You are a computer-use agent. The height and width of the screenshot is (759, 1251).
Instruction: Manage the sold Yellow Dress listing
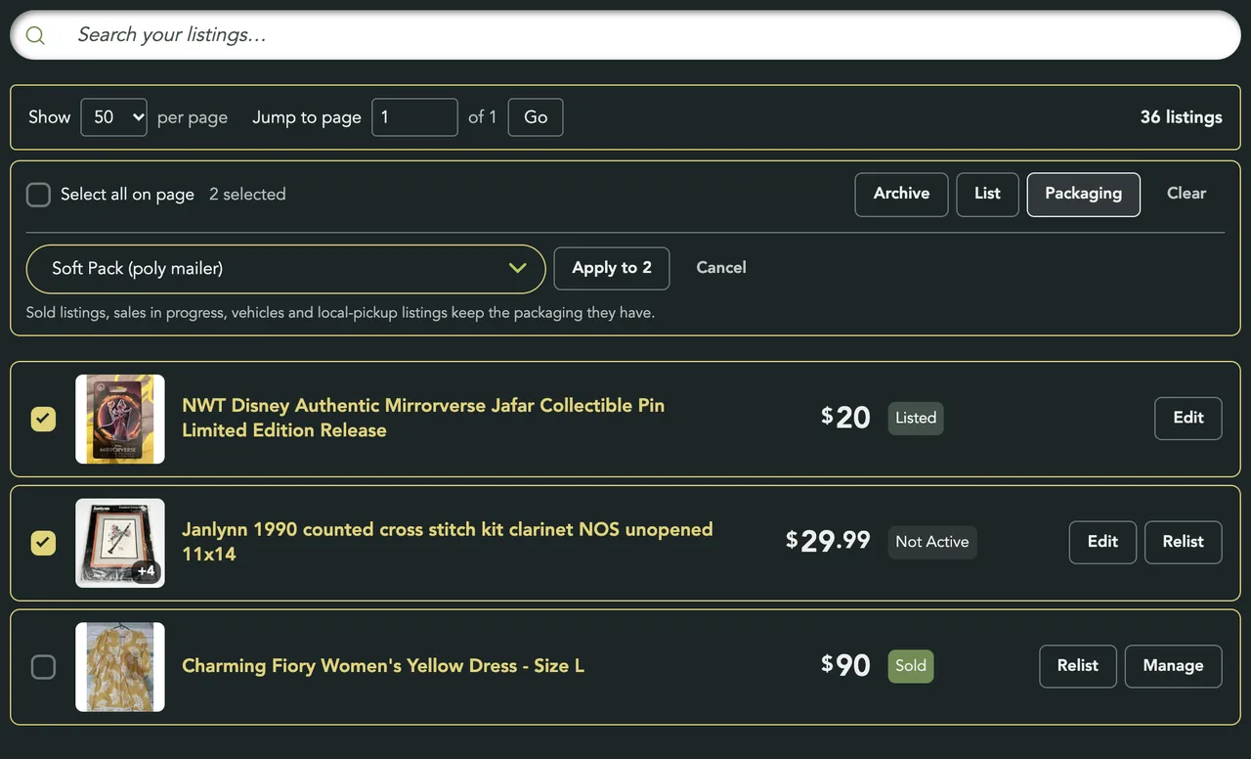click(x=1173, y=666)
